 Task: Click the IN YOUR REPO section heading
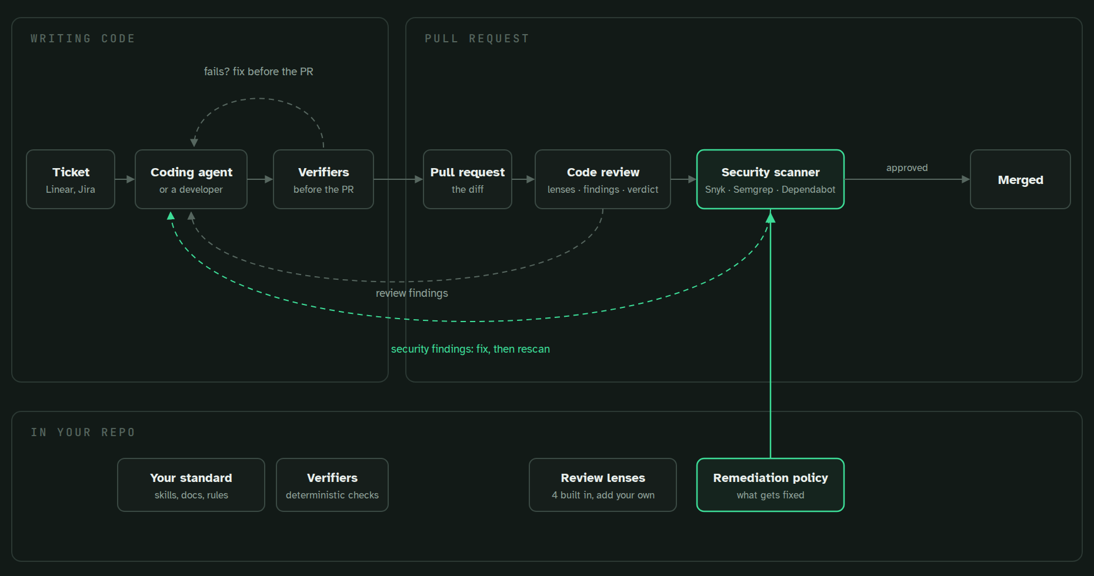tap(83, 433)
